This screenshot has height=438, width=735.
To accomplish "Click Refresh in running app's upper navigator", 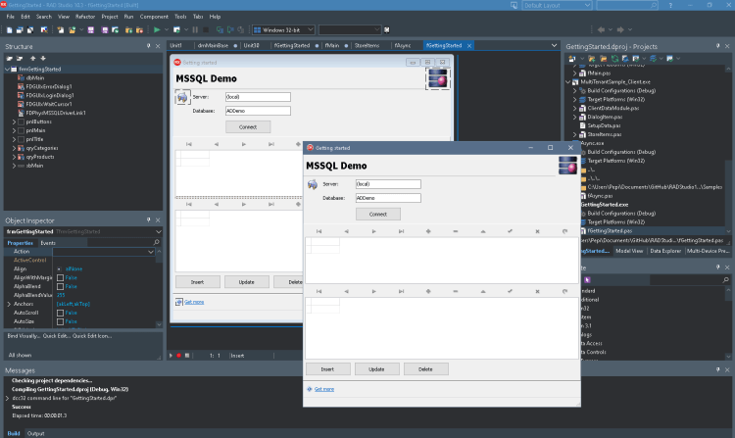I will tap(564, 231).
